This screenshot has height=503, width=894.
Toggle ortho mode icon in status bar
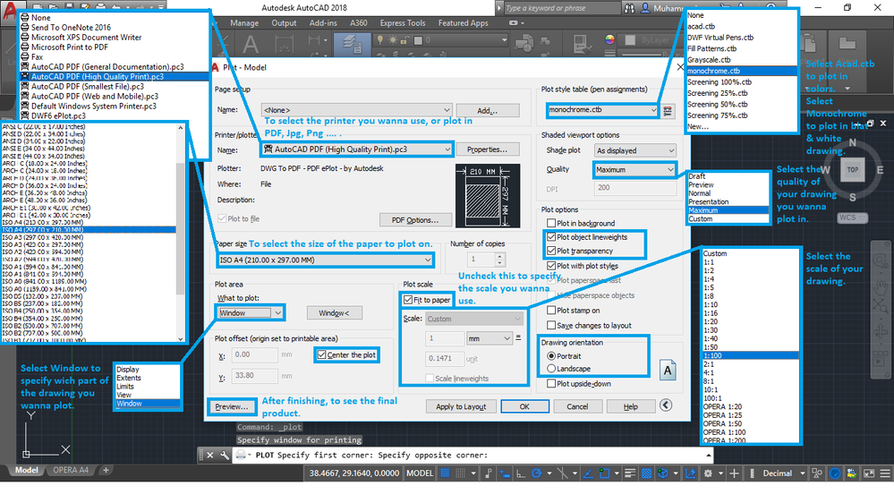(x=521, y=473)
